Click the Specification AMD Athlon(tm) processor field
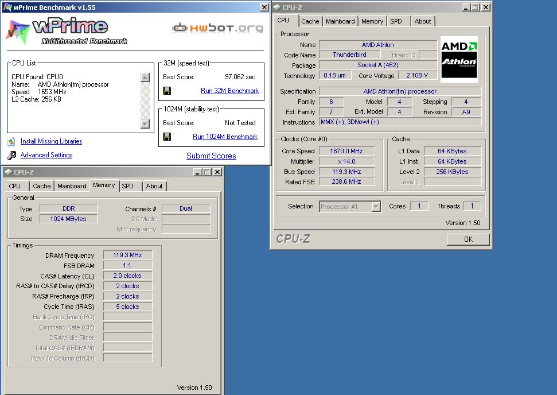557x395 pixels. (400, 91)
